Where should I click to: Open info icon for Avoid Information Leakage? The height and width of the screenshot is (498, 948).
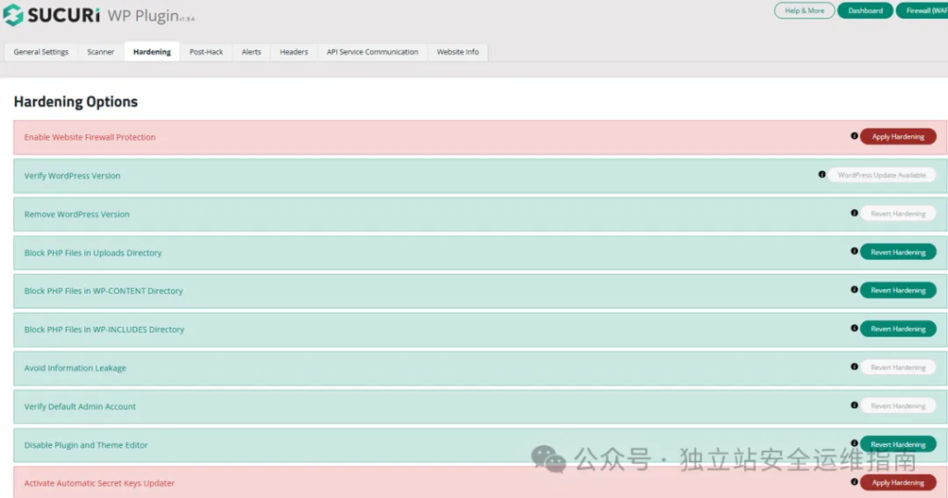tap(854, 367)
